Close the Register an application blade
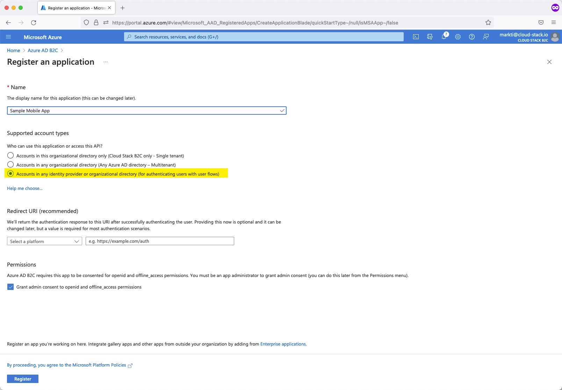 click(549, 62)
